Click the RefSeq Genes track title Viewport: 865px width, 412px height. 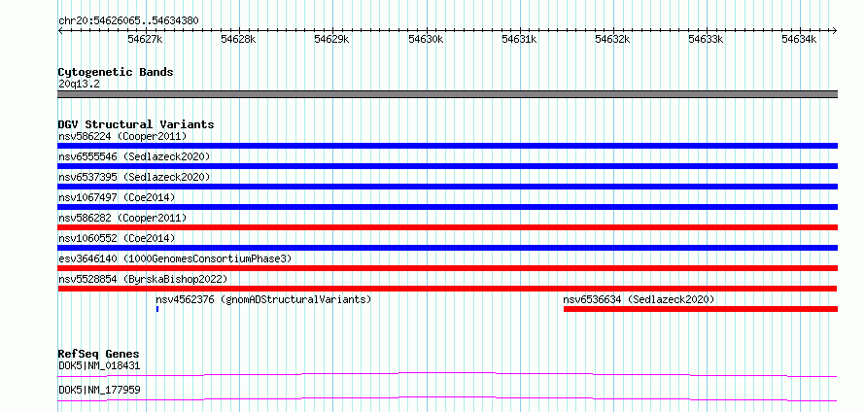(99, 354)
